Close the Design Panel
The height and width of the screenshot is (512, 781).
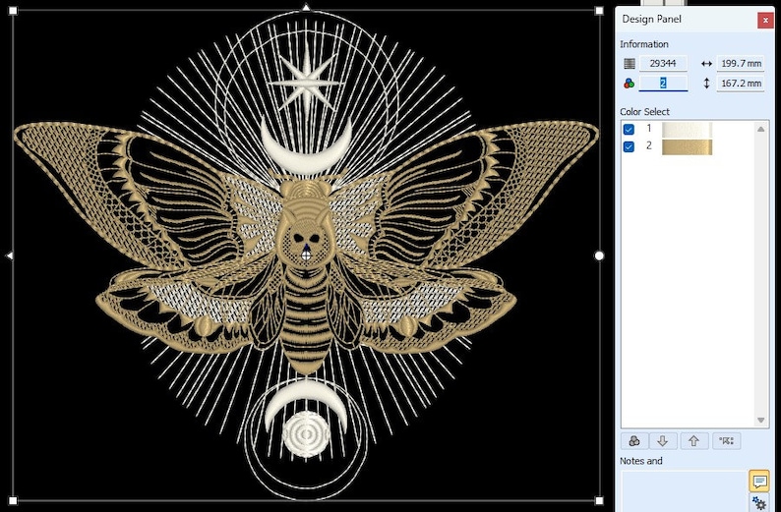click(765, 20)
